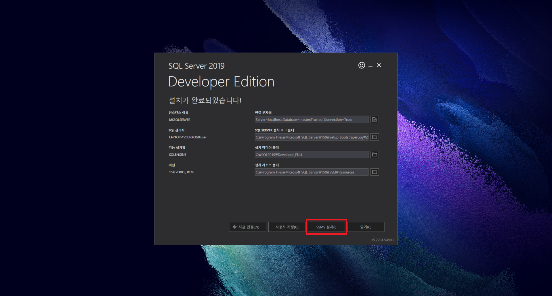Image resolution: width=552 pixels, height=296 pixels.
Task: Click the 설치가 완료되었습니다! heading
Action: (205, 100)
